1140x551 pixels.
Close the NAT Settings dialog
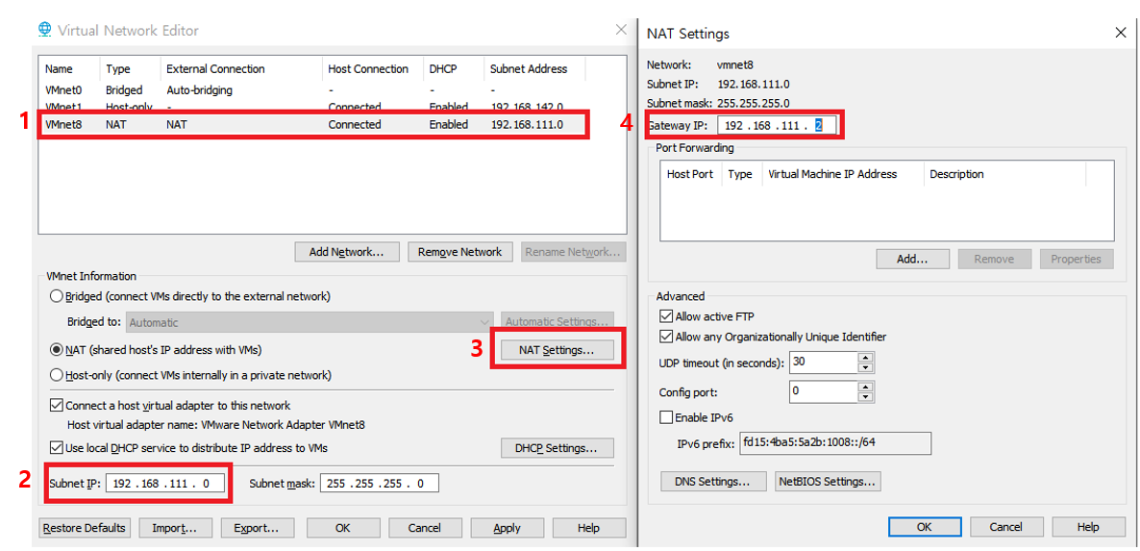coord(1120,33)
